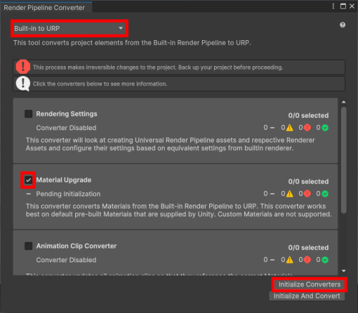The height and width of the screenshot is (313, 358).
Task: Click the vertical scrollbar thumb in converter list
Action: click(344, 160)
